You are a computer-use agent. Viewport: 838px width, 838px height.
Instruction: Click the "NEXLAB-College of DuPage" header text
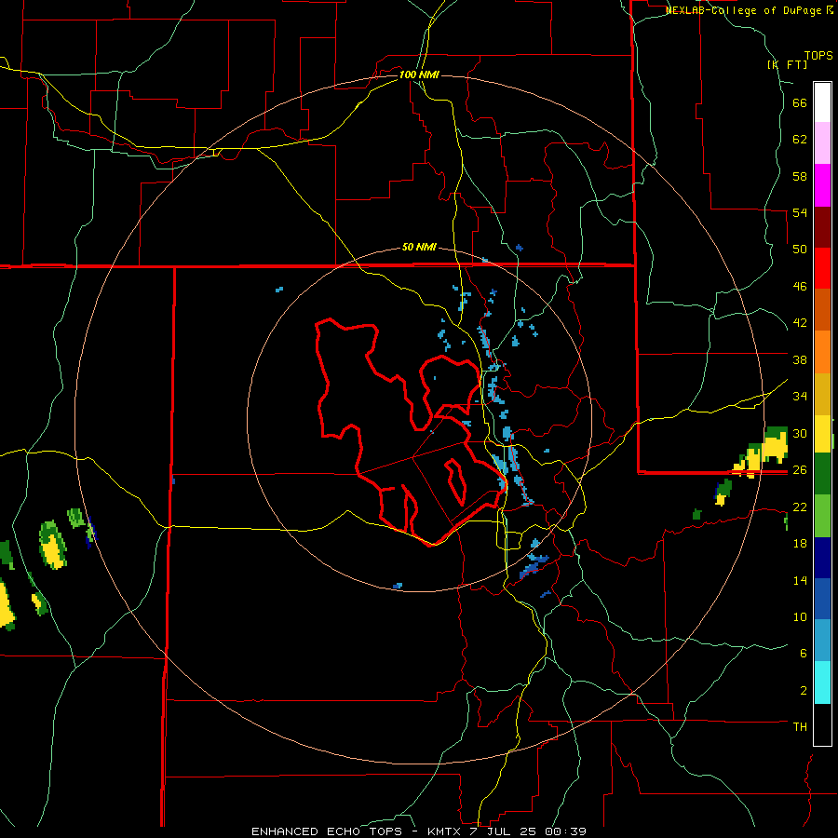click(745, 10)
